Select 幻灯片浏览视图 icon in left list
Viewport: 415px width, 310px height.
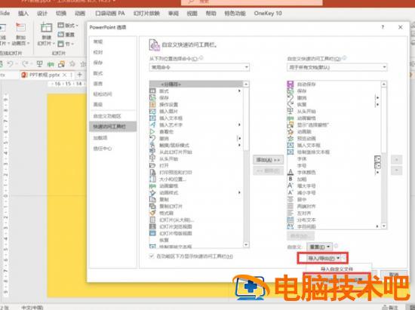pos(152,226)
